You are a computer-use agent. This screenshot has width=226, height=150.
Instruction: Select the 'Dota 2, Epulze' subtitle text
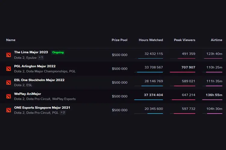click(x=25, y=58)
